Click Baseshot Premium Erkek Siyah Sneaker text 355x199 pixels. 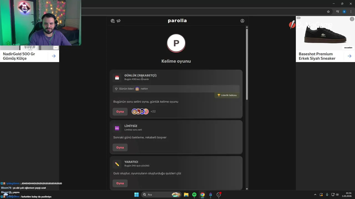[317, 56]
